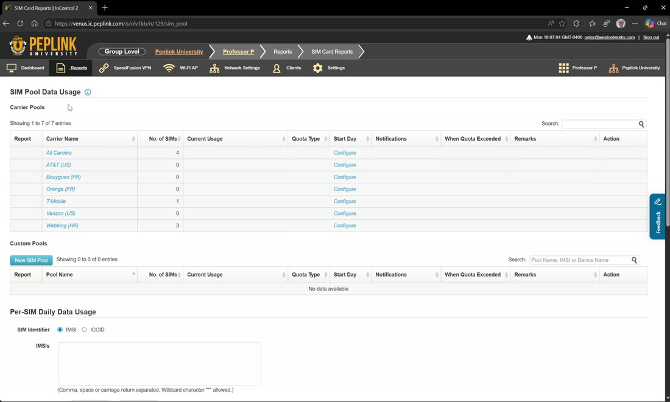Select the ICCID radio button
The height and width of the screenshot is (402, 670).
click(84, 330)
